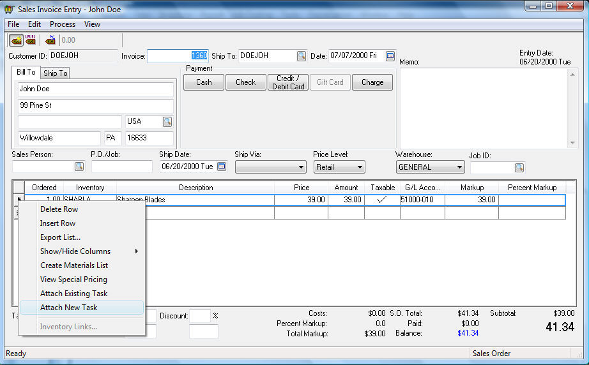The height and width of the screenshot is (365, 589).
Task: Open the Sales Person lookup icon
Action: 79,167
